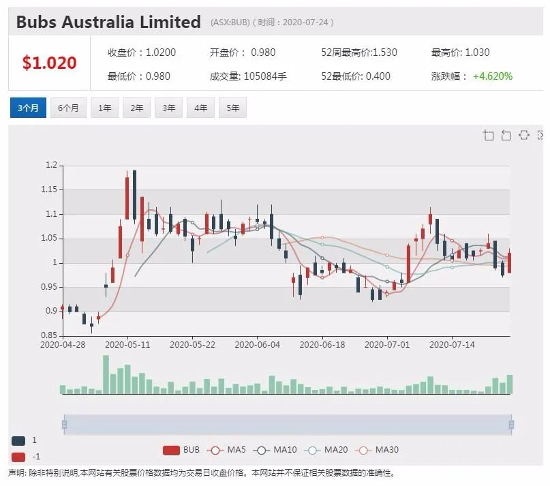Click the 1.1 y-axis label

52,214
